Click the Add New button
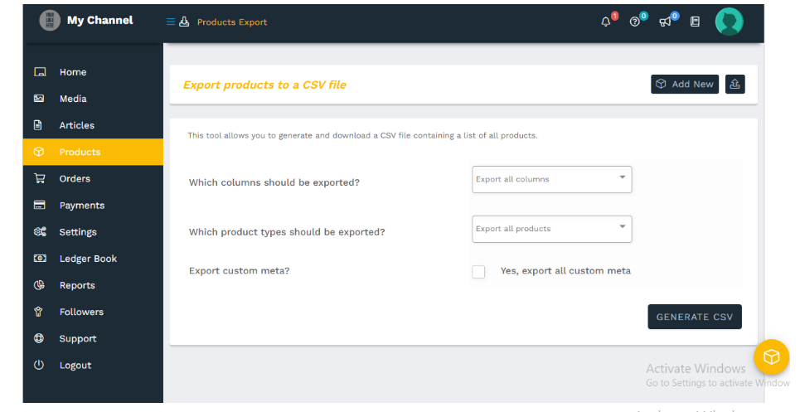The height and width of the screenshot is (412, 800). point(685,84)
